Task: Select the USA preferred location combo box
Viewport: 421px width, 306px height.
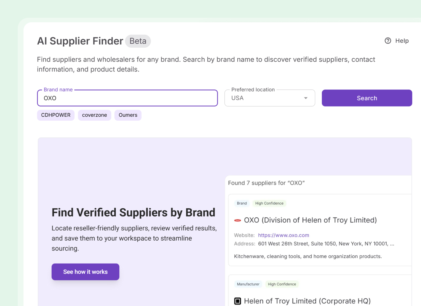Action: [265, 98]
